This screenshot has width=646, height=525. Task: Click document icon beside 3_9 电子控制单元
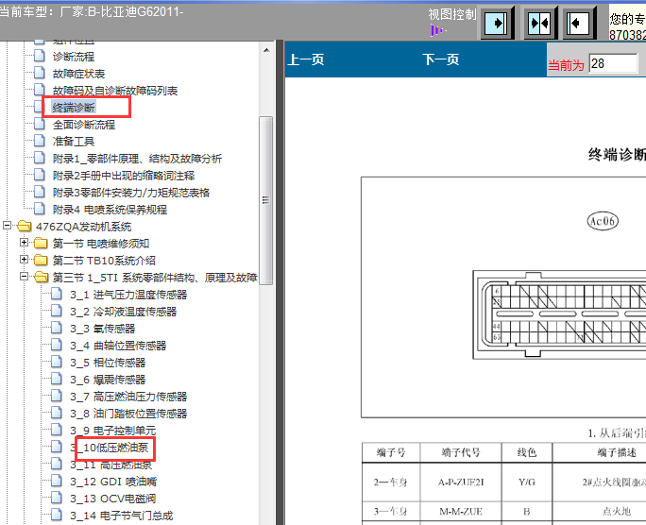point(57,430)
